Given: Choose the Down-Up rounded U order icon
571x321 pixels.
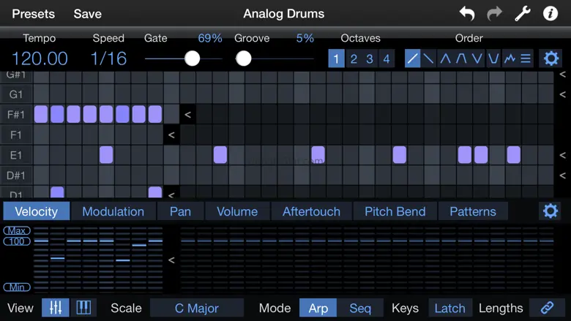Looking at the screenshot, I should point(493,58).
